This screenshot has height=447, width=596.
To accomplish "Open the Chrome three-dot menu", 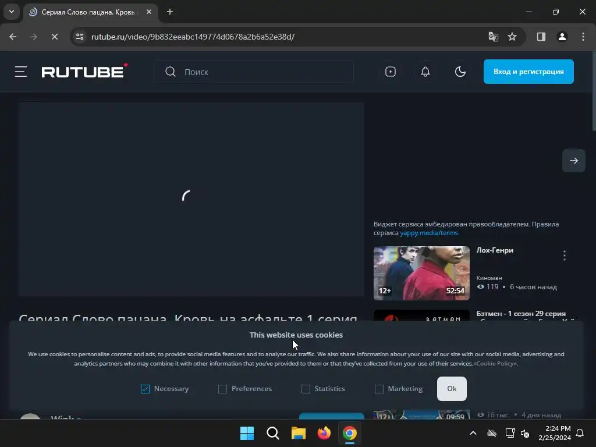I will (x=583, y=37).
